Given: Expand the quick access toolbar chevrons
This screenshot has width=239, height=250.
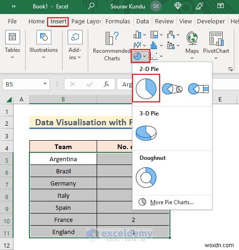Looking at the screenshot, I should click(14, 7).
